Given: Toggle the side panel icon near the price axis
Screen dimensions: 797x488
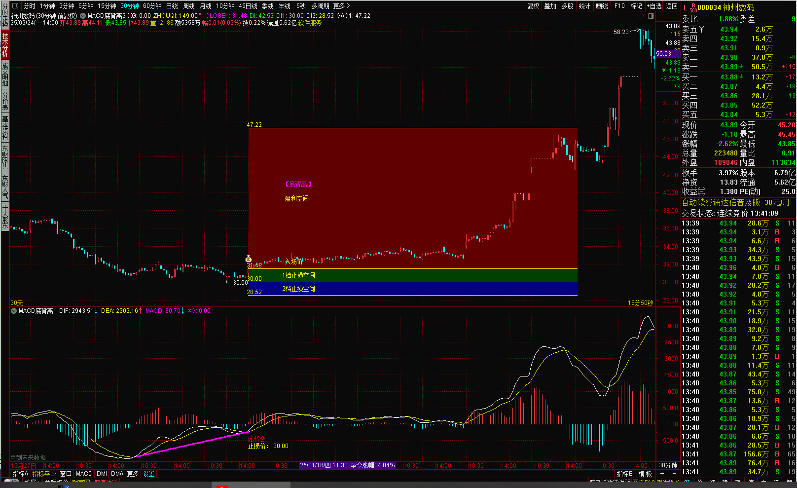Looking at the screenshot, I should tap(651, 16).
